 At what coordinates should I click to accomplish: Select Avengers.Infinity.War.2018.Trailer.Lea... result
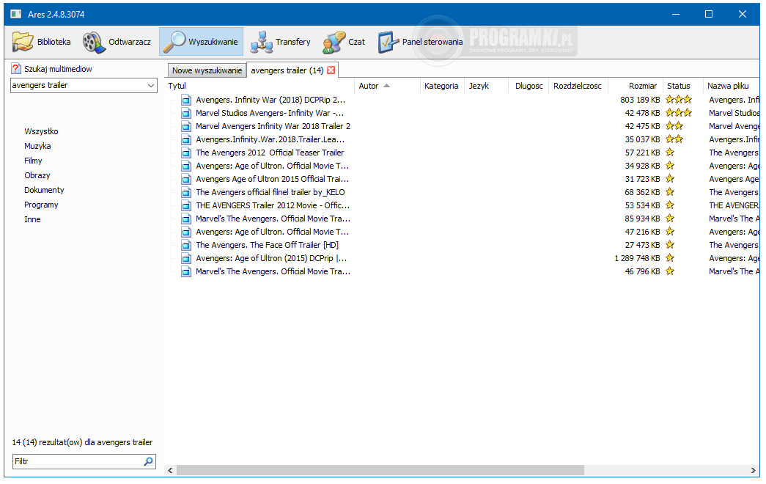click(270, 139)
